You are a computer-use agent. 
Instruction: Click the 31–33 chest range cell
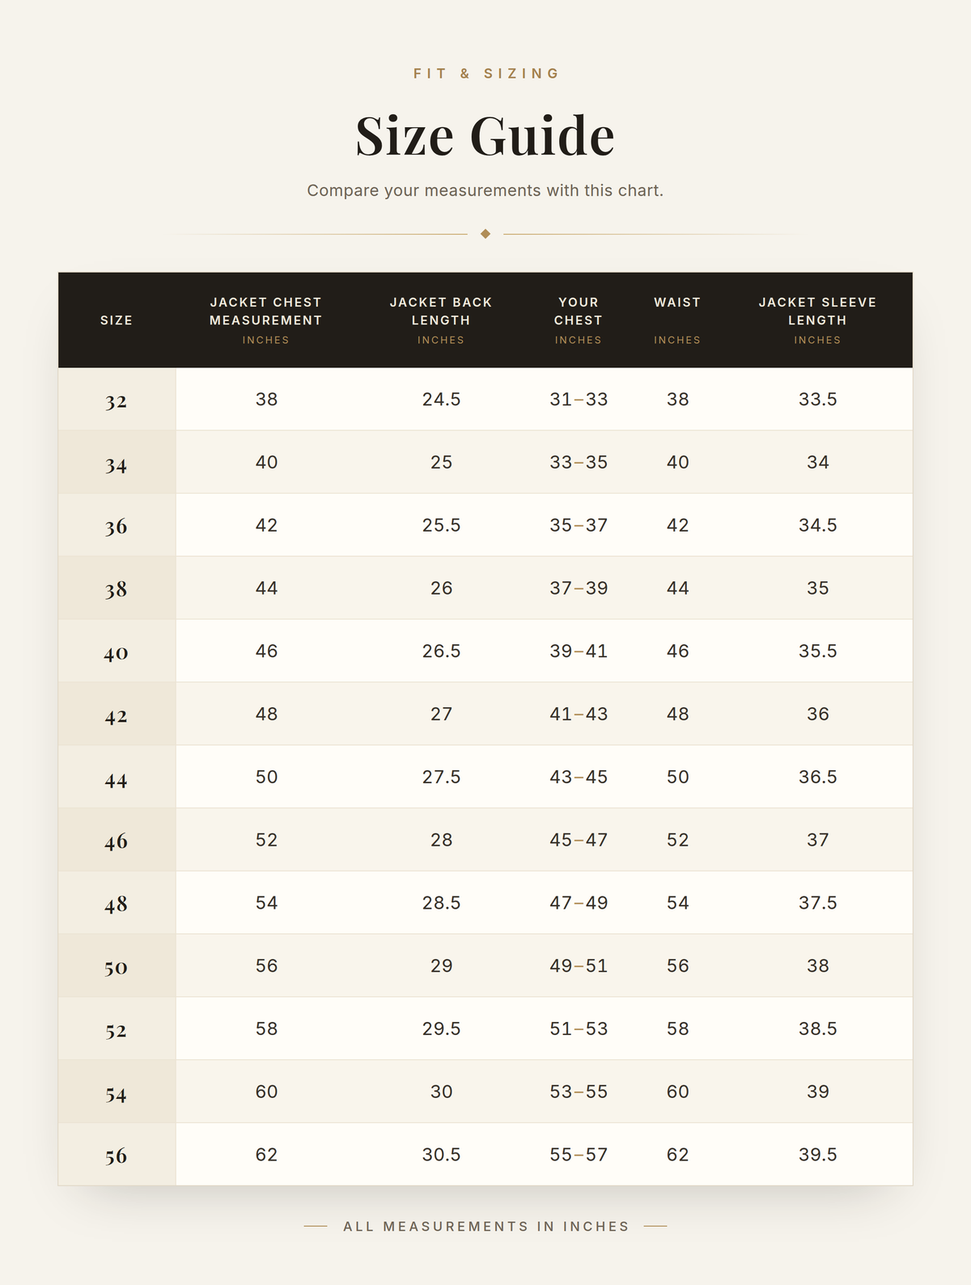click(x=579, y=399)
